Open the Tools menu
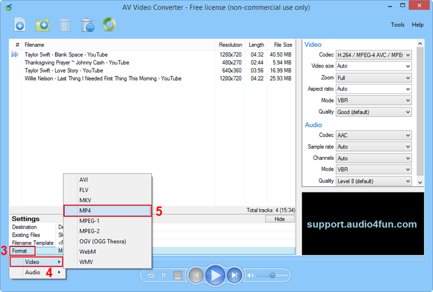Image resolution: width=433 pixels, height=292 pixels. pos(397,25)
